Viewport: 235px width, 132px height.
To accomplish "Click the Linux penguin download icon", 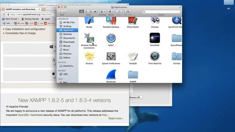I will tap(54, 60).
